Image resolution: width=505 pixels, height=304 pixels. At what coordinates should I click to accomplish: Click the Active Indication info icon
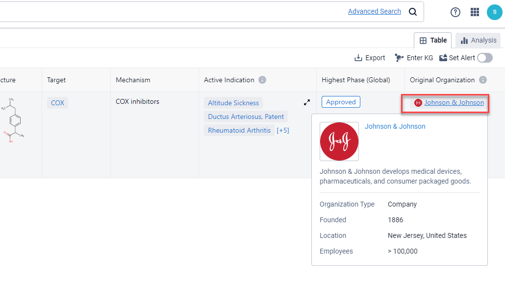pyautogui.click(x=262, y=80)
